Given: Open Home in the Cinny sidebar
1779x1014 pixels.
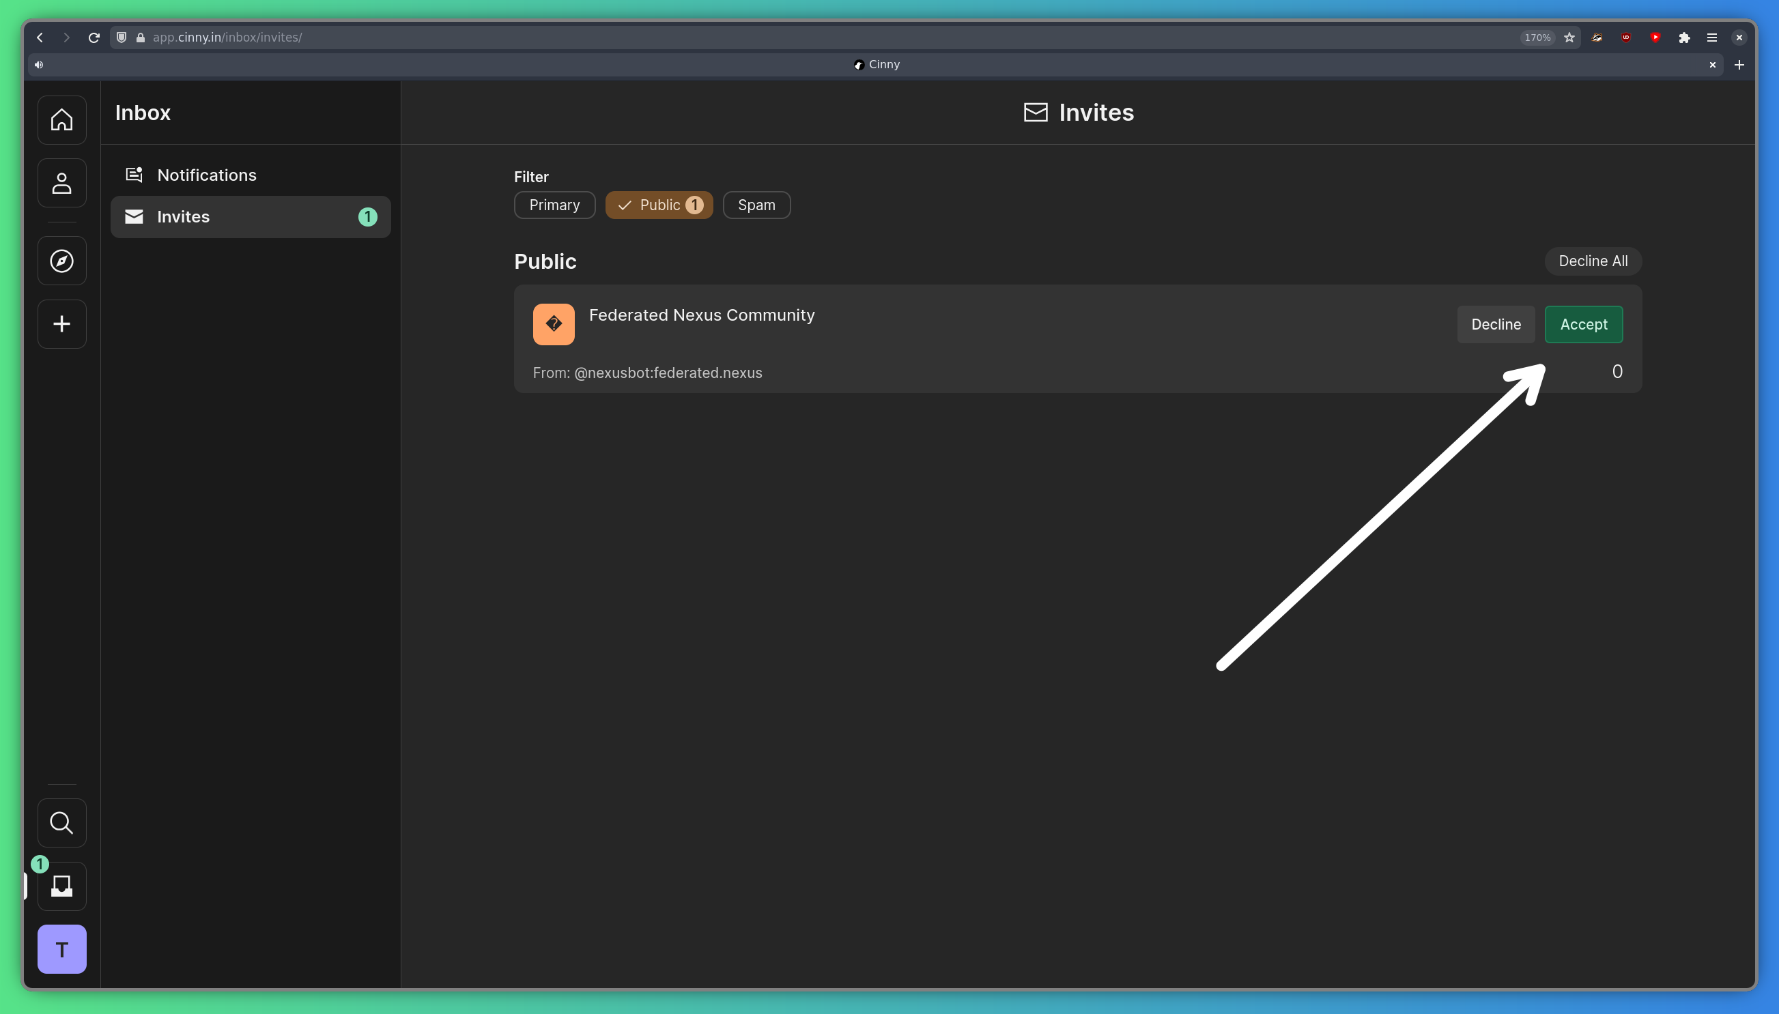Looking at the screenshot, I should (x=62, y=119).
